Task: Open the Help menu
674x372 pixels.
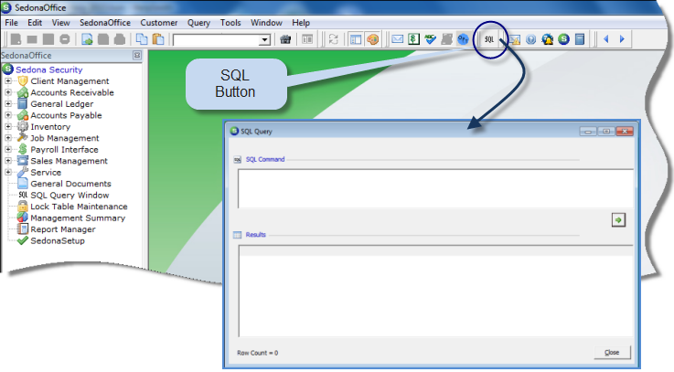Action: coord(301,23)
